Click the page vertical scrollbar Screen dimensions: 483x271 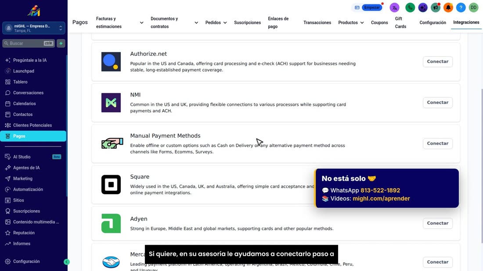[x=481, y=166]
